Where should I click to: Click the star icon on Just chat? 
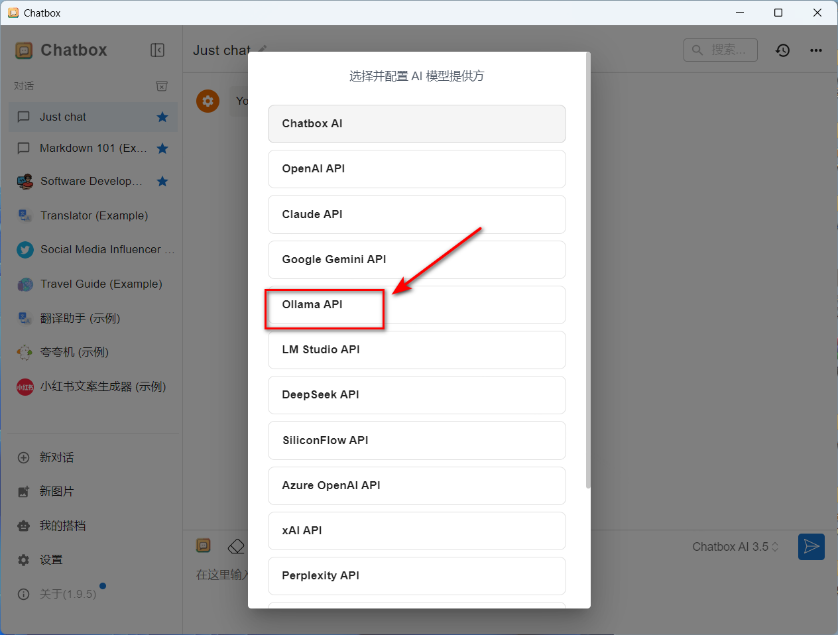tap(162, 117)
